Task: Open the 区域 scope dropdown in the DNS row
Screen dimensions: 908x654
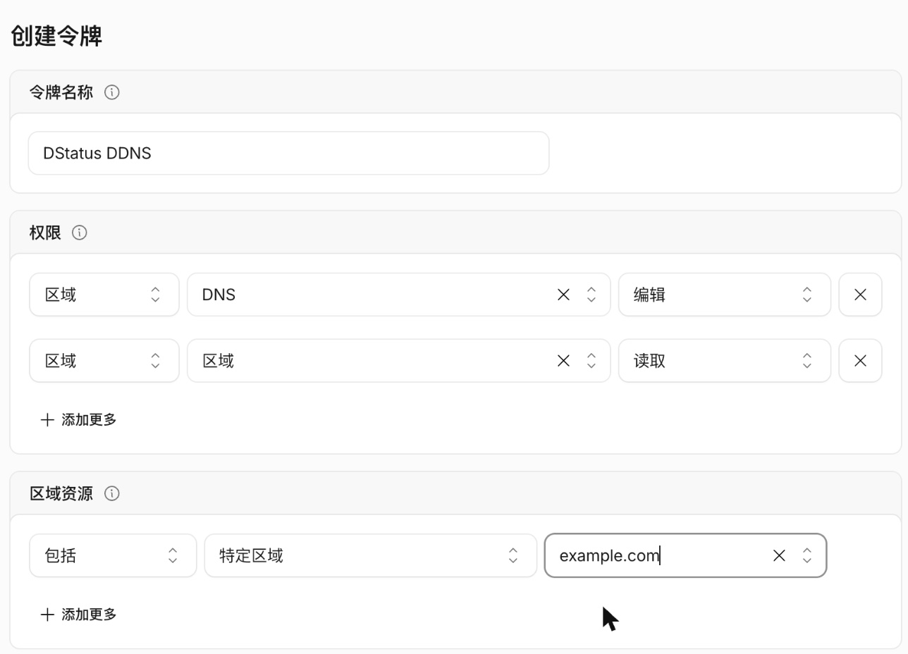Action: click(104, 295)
